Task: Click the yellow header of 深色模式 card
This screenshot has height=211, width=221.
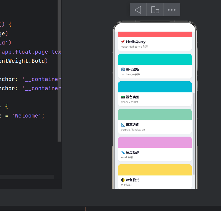Action: tap(155, 170)
